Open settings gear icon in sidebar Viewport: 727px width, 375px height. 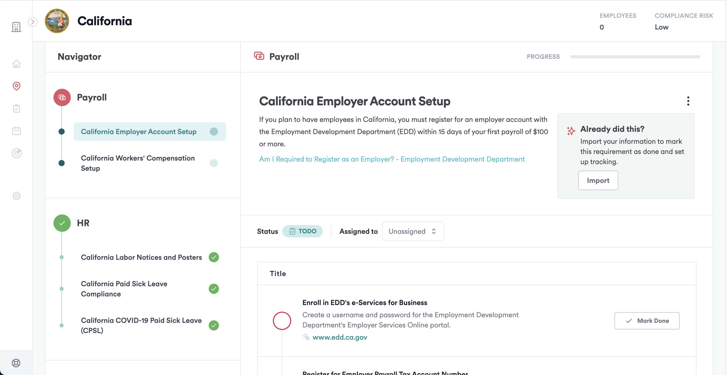(16, 196)
